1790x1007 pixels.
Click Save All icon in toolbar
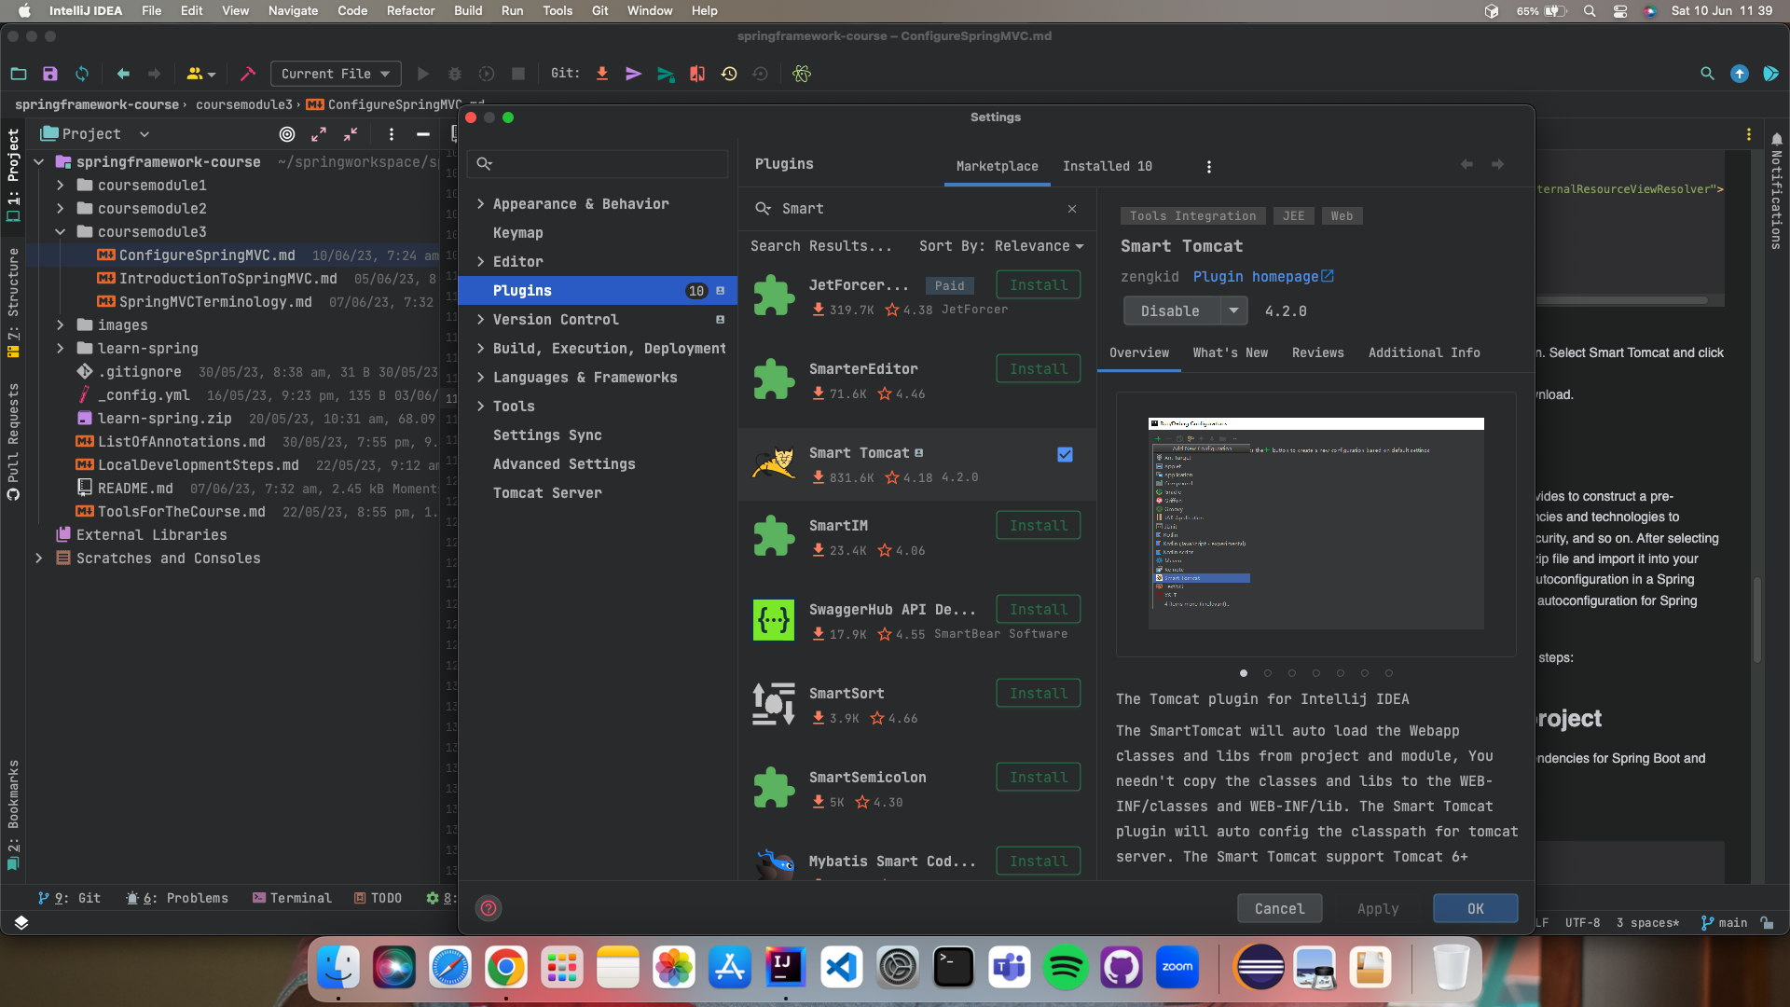point(50,74)
